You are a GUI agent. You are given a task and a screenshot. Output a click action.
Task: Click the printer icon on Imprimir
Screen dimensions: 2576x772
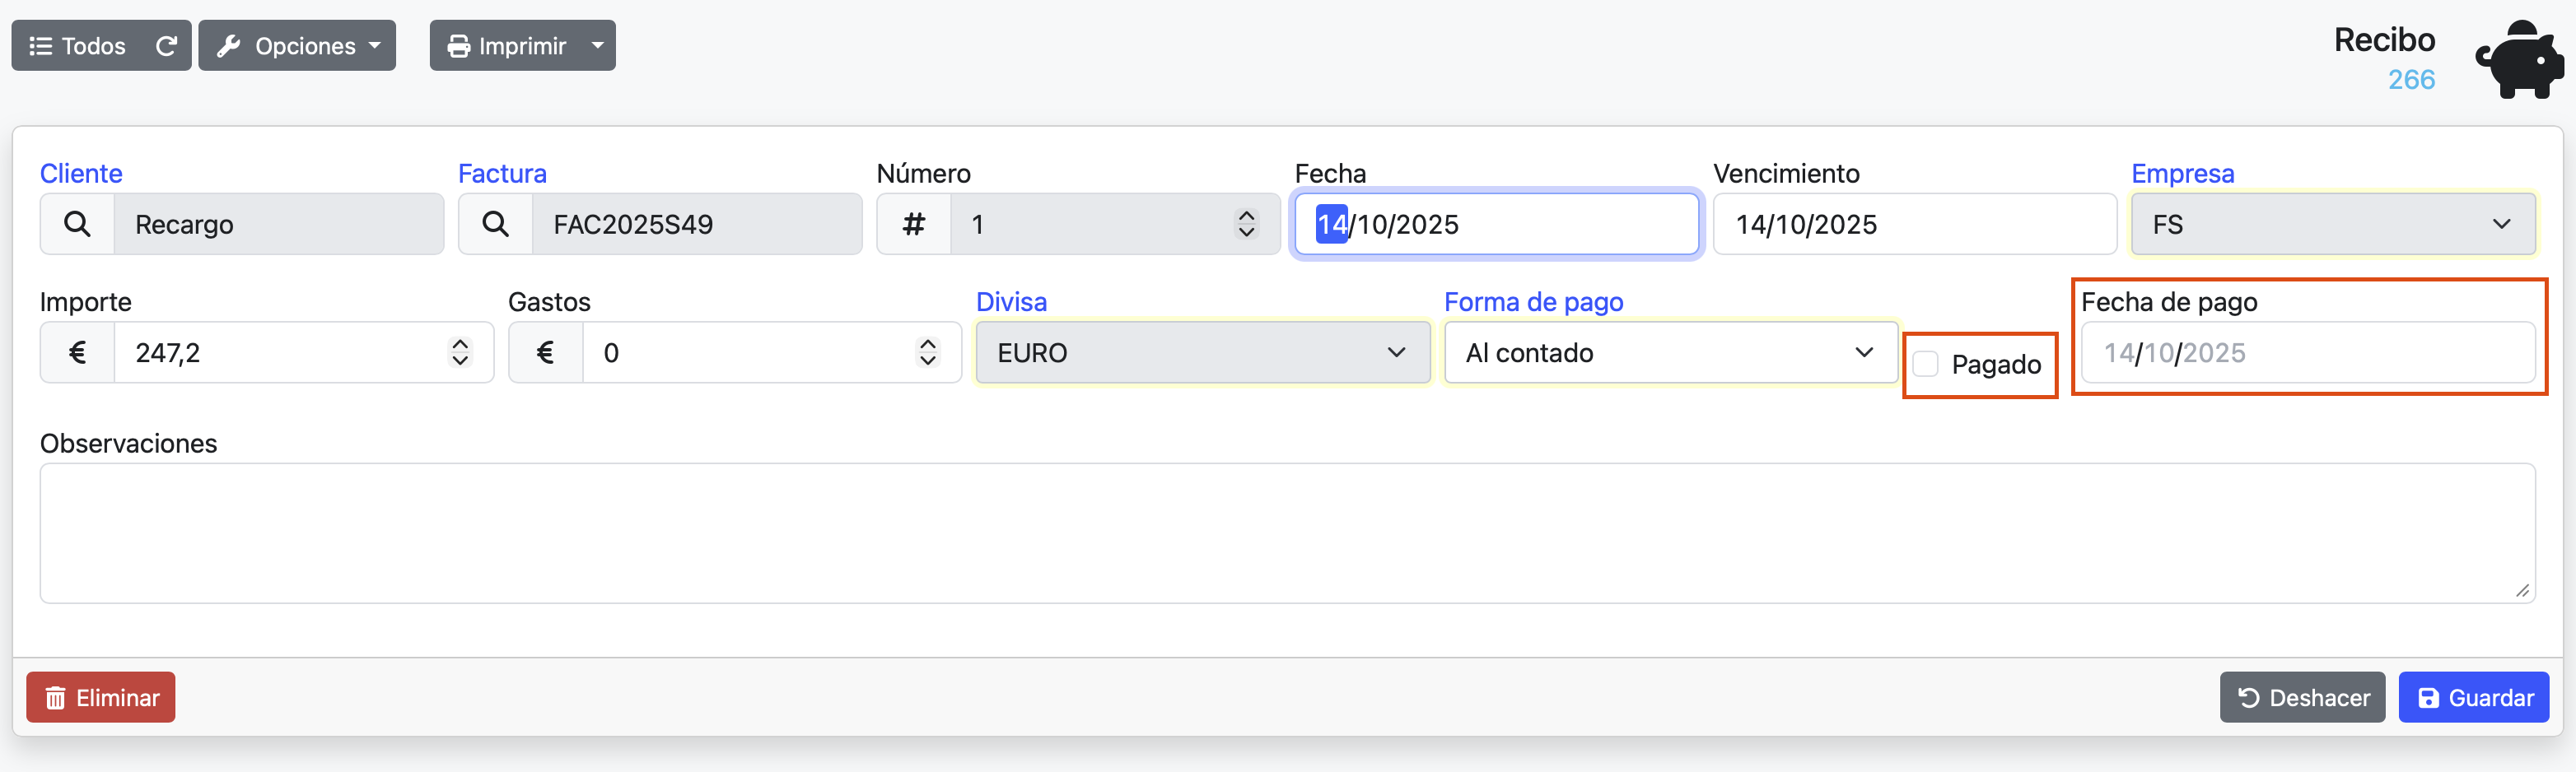point(458,45)
